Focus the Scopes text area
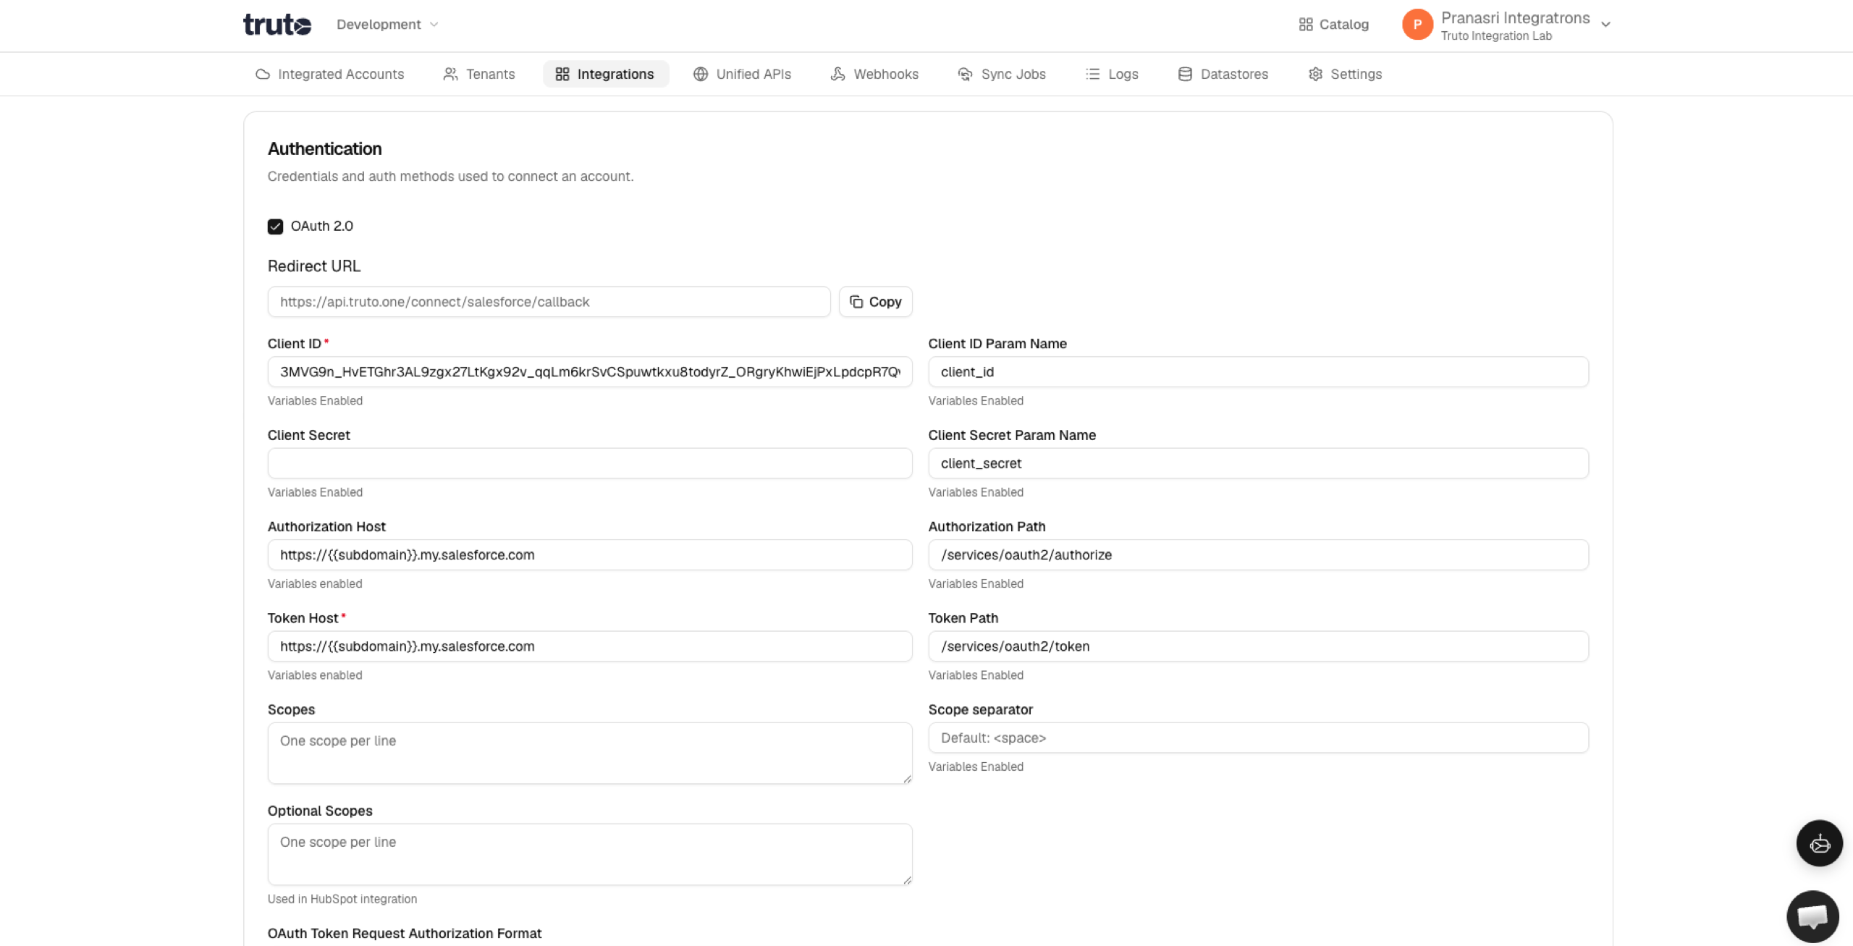Image resolution: width=1853 pixels, height=946 pixels. coord(590,753)
